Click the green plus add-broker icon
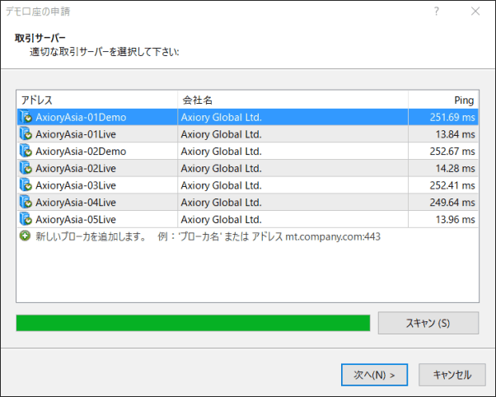 coord(26,236)
